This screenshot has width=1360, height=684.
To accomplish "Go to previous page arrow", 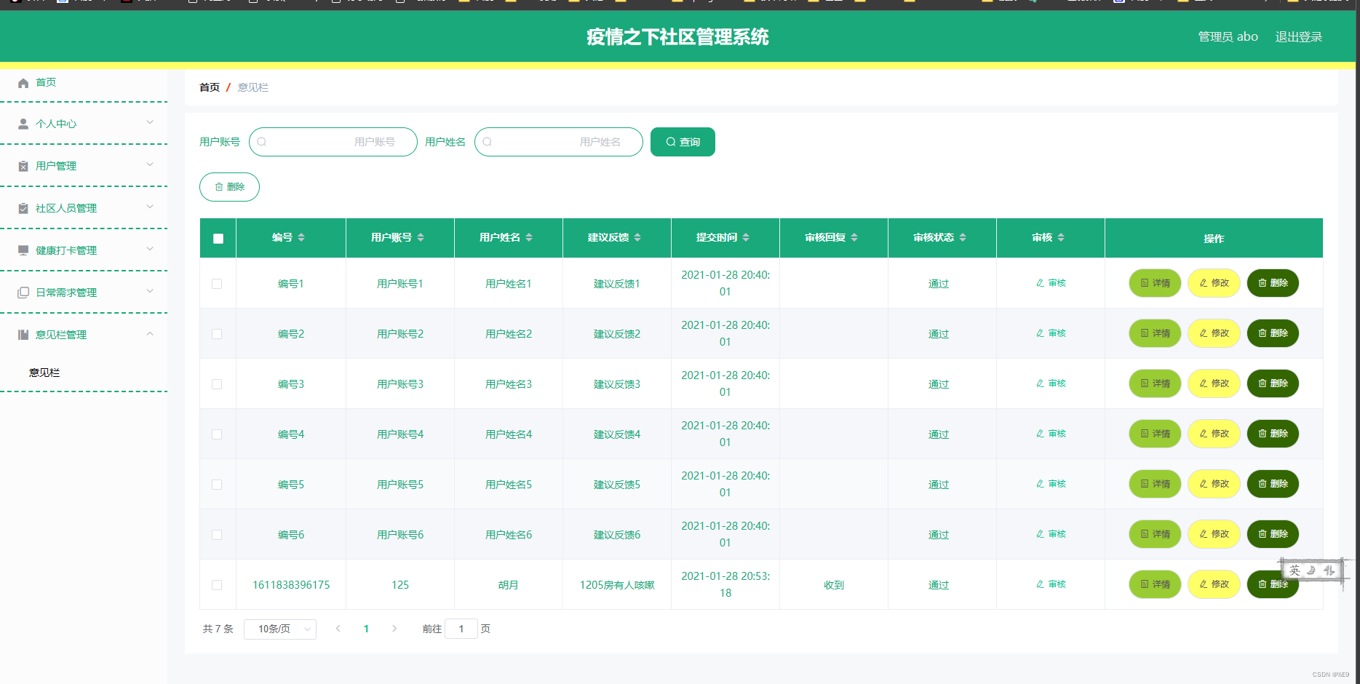I will (x=338, y=629).
